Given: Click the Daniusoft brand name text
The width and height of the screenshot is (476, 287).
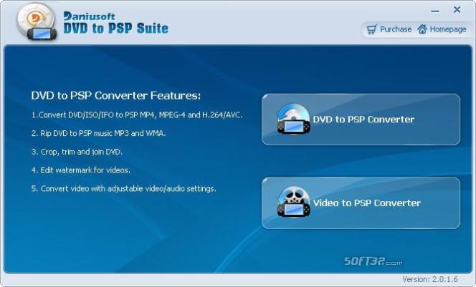Looking at the screenshot, I should click(x=89, y=16).
